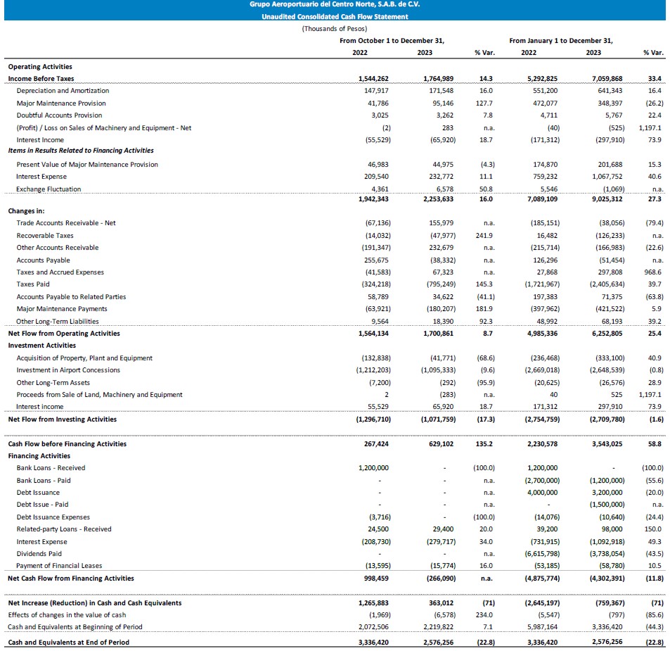Select the Operating Activities section heading
The width and height of the screenshot is (670, 651).
(x=39, y=67)
